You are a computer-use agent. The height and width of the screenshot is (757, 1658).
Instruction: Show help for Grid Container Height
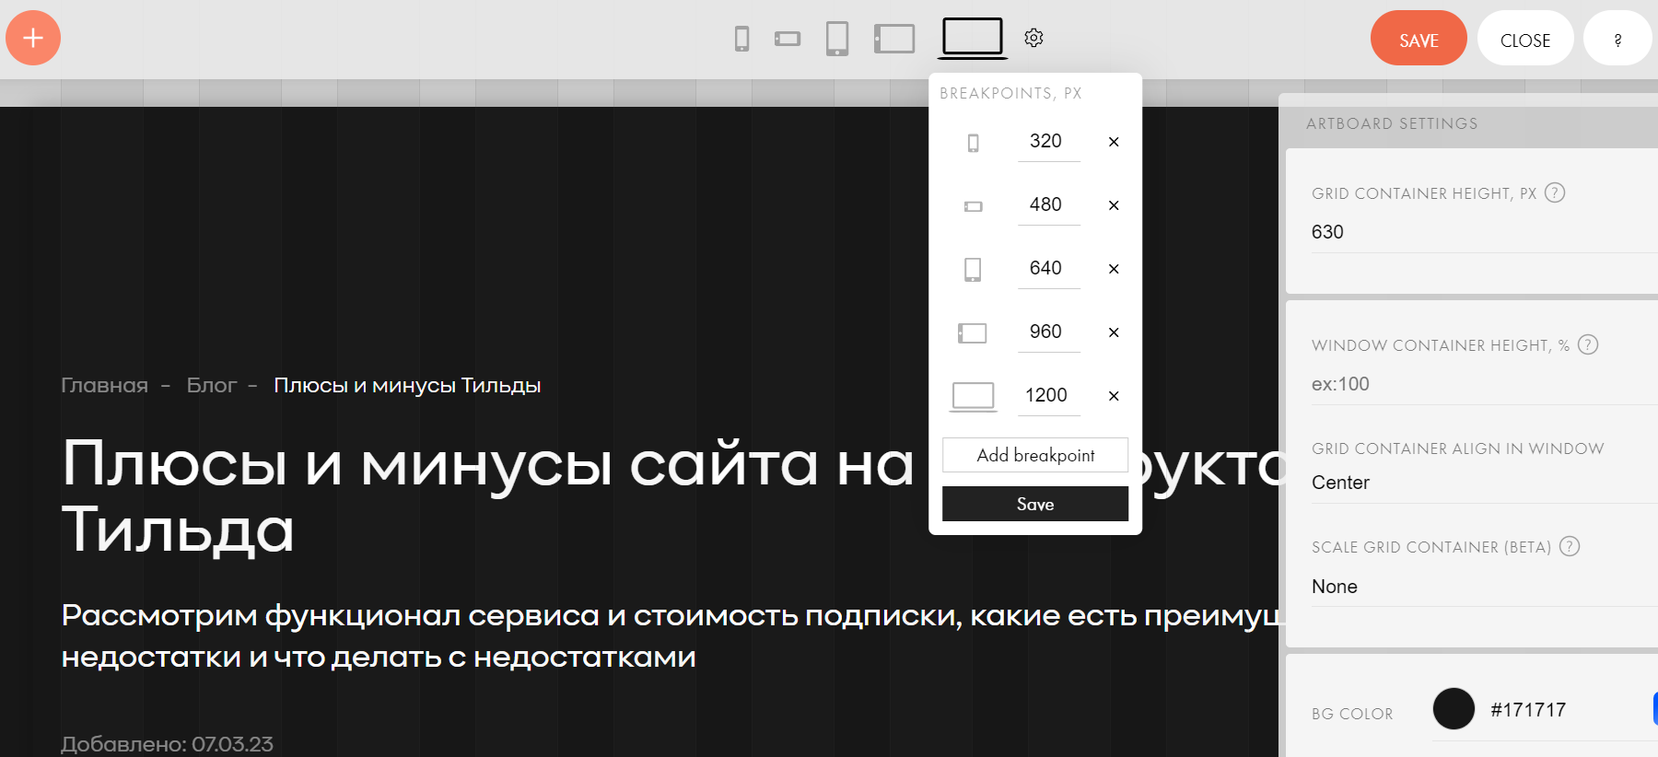[1555, 192]
